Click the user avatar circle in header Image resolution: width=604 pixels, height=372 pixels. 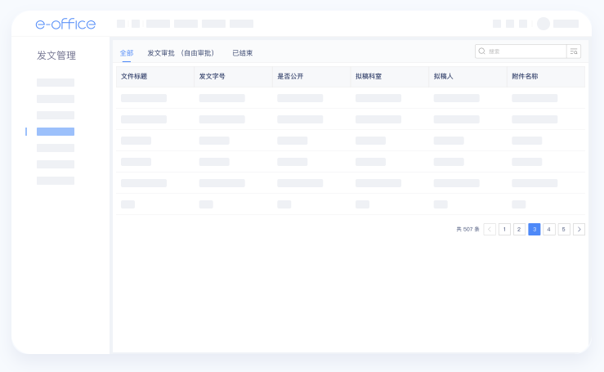544,24
